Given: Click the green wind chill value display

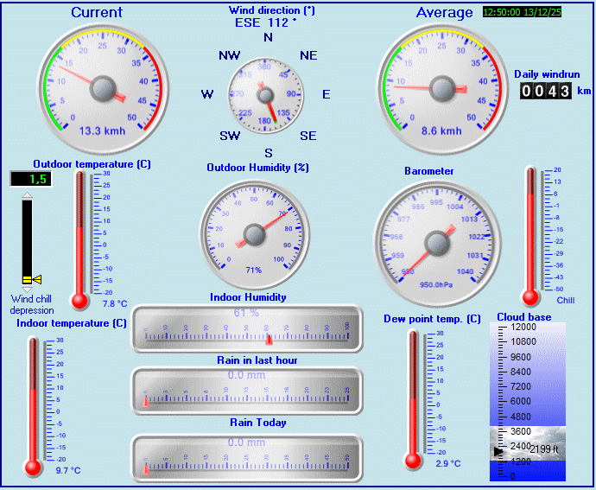Looking at the screenshot, I should tap(29, 179).
